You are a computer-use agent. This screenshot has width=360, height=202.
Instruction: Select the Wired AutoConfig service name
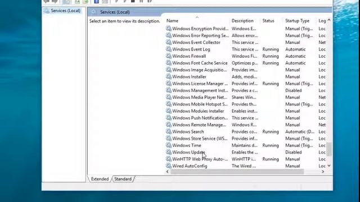coord(190,166)
